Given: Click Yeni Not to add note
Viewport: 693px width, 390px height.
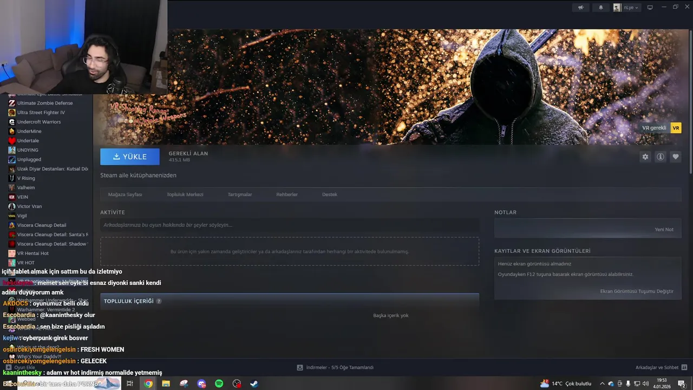Looking at the screenshot, I should (664, 230).
